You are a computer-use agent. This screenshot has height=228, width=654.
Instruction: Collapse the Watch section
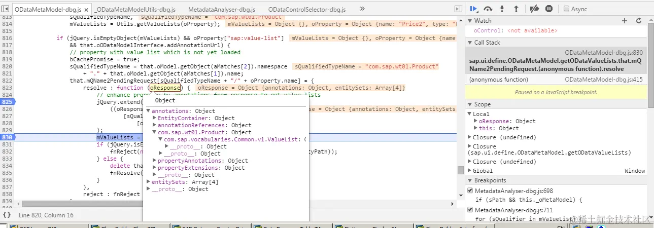coord(470,21)
